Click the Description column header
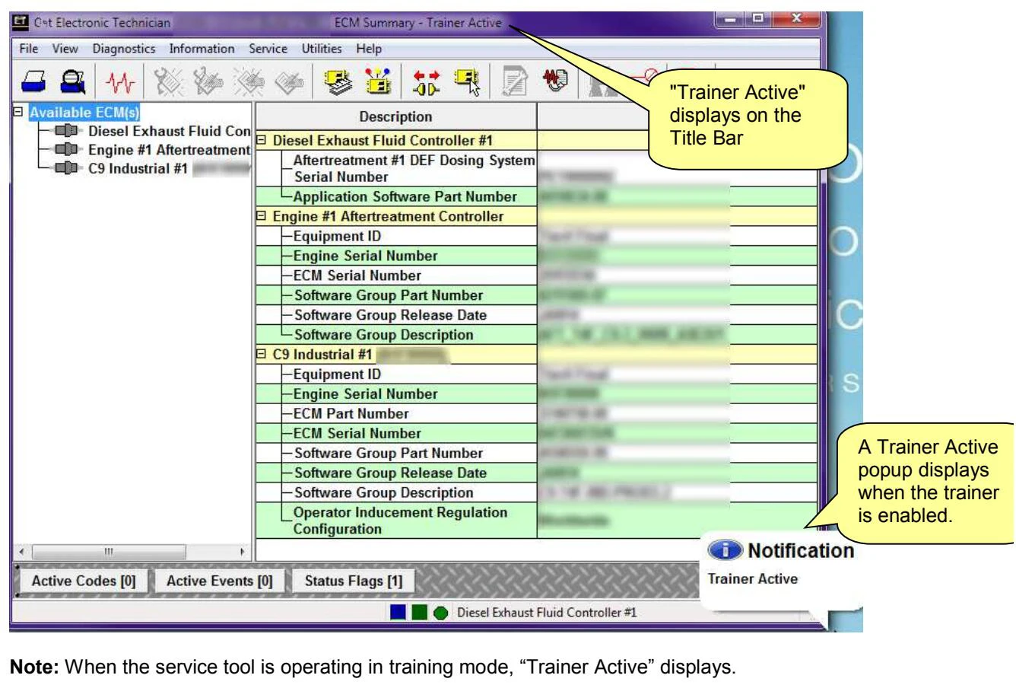Screen dimensions: 1016x688 [x=395, y=116]
